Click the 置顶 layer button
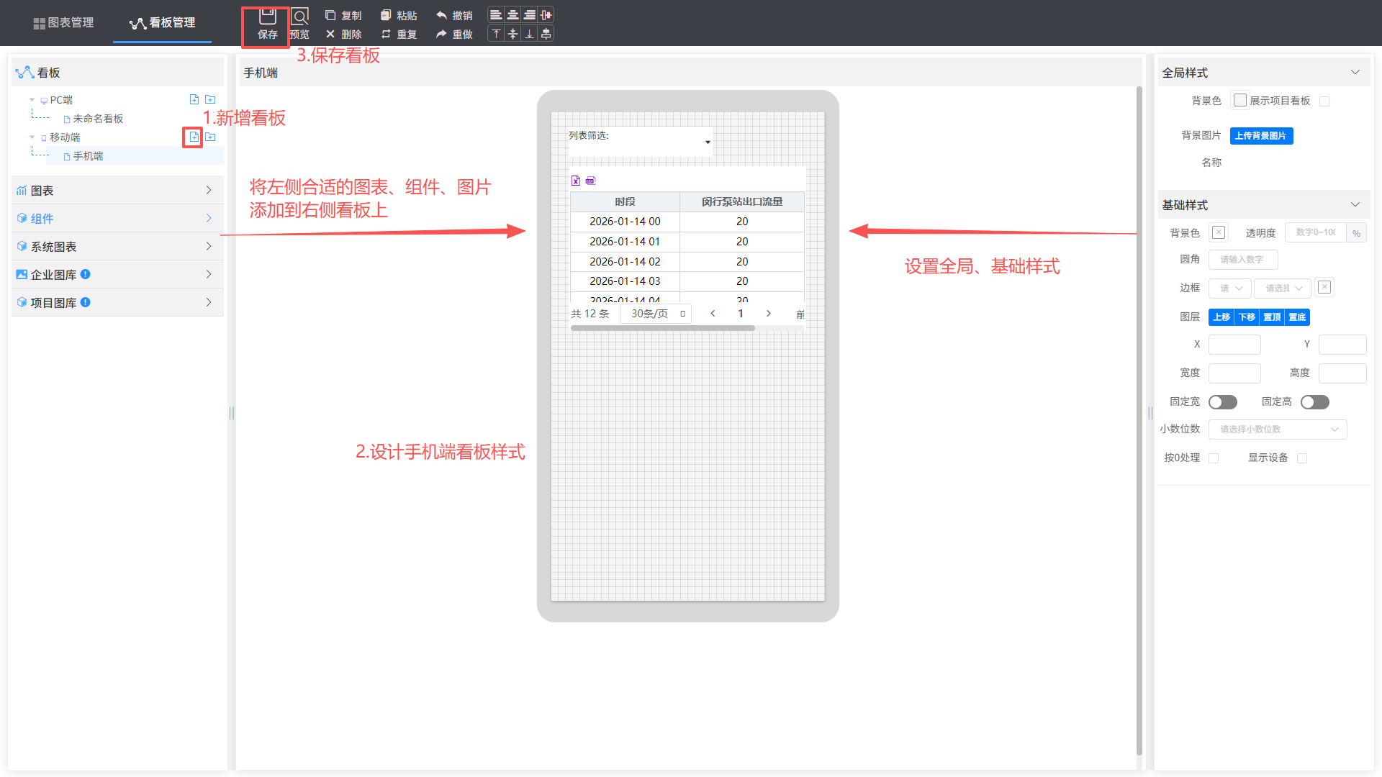Image resolution: width=1382 pixels, height=777 pixels. point(1272,317)
